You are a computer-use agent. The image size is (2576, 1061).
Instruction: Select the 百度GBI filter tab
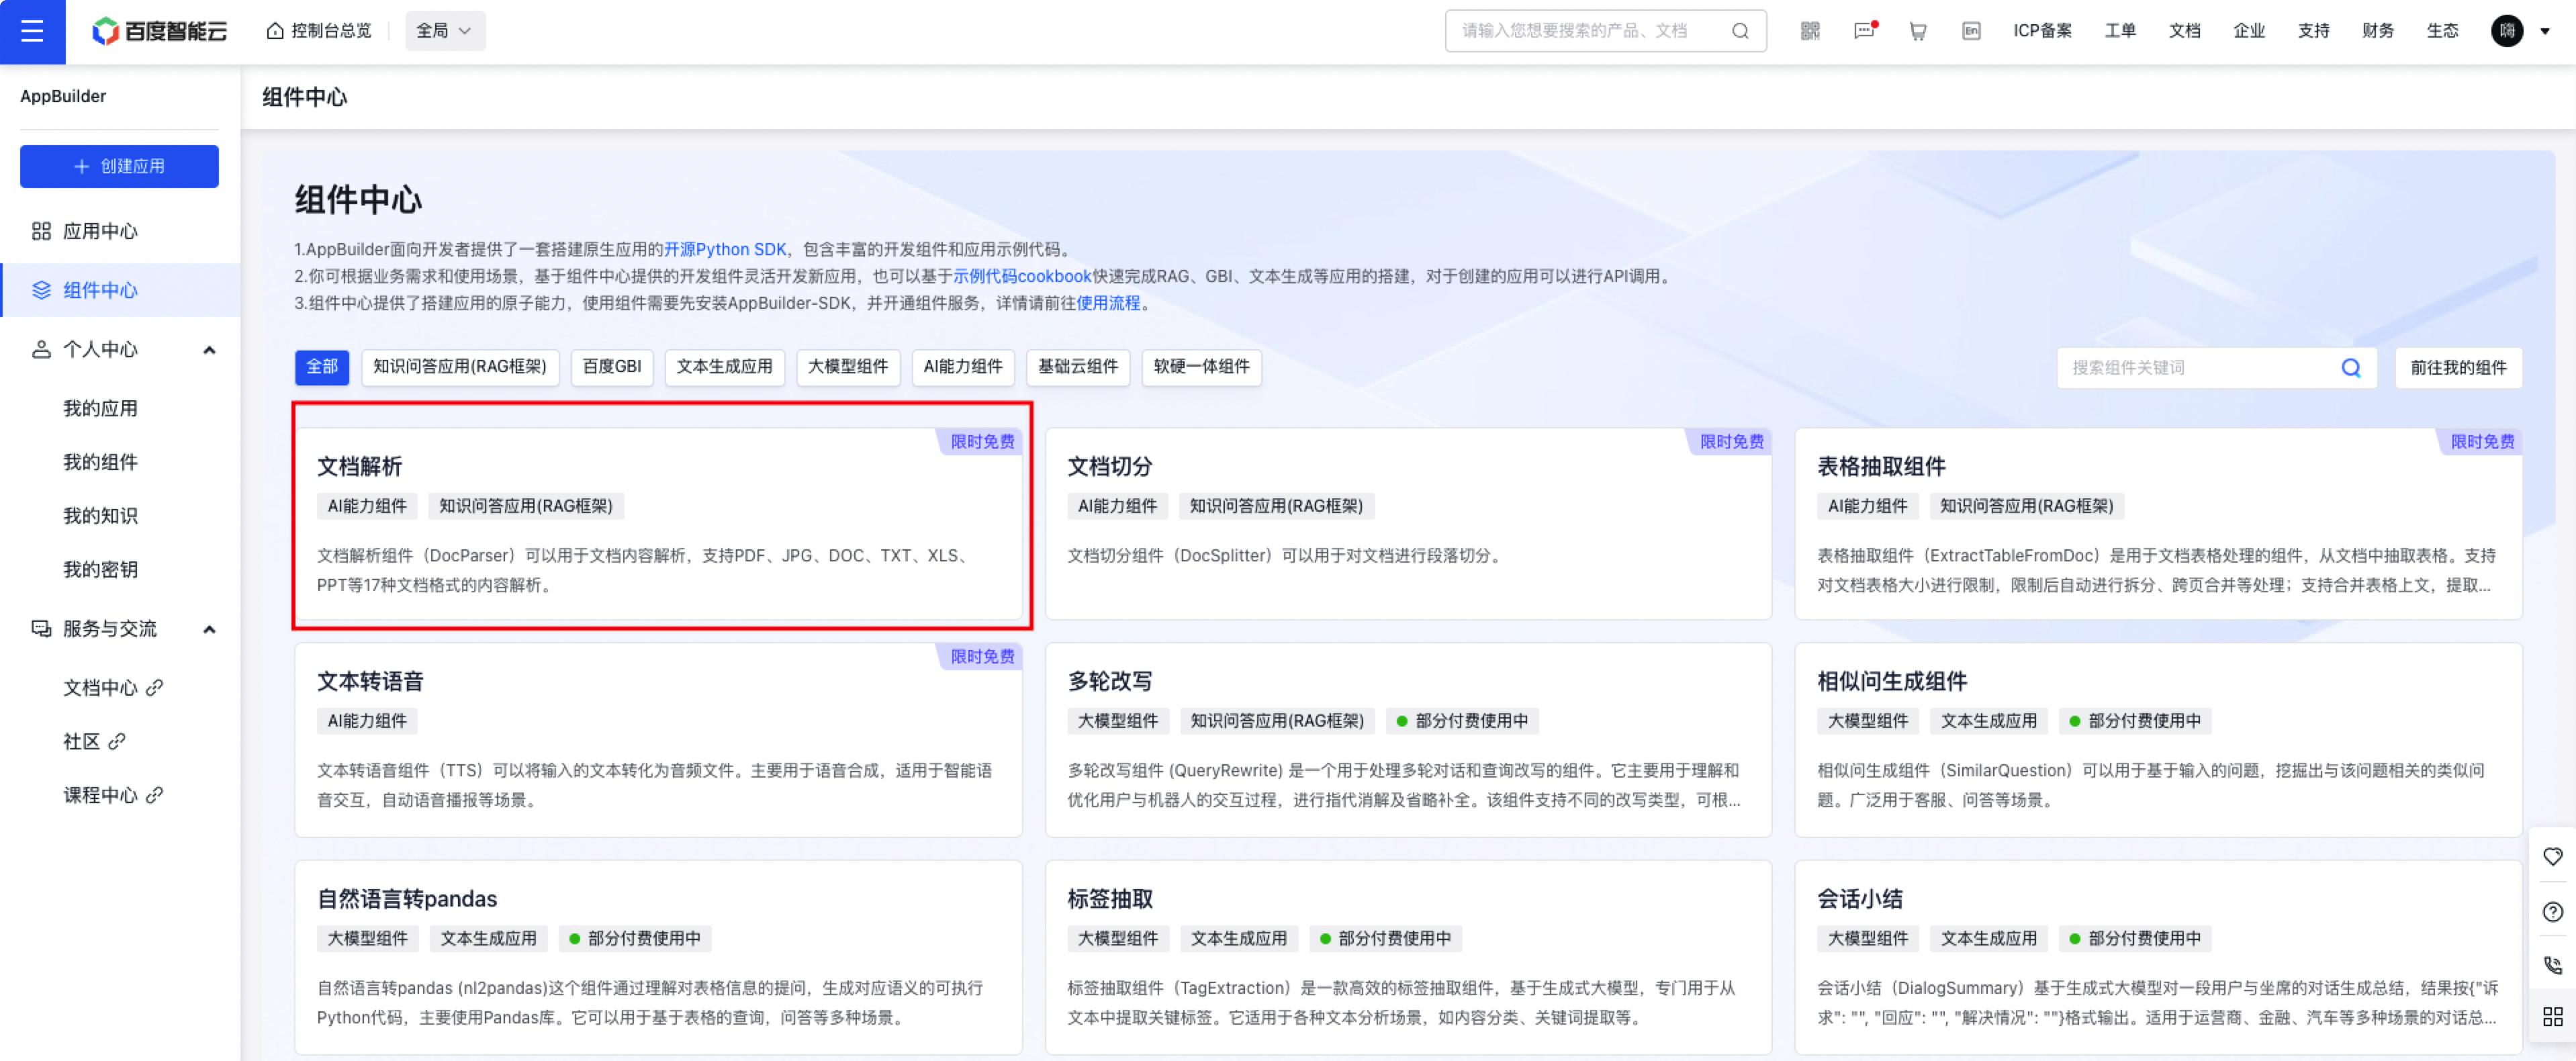point(612,367)
